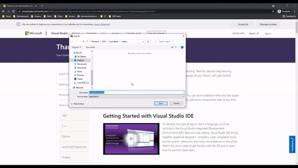Select Videos in the folder tree
298x168 pixels.
pyautogui.click(x=80, y=79)
